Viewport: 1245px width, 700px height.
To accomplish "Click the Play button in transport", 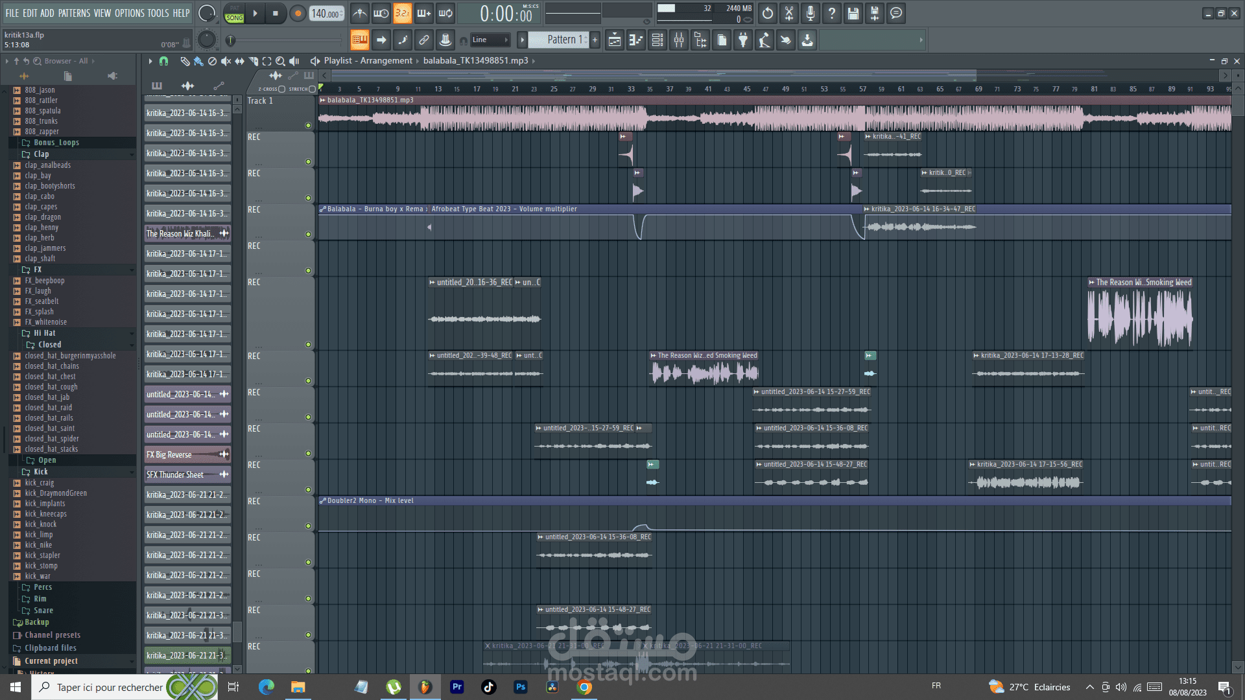I will click(255, 13).
